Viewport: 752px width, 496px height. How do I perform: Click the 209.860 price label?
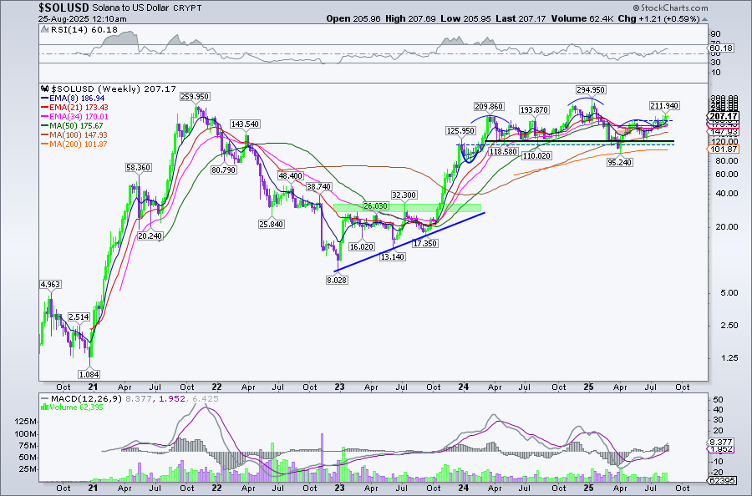(x=489, y=106)
